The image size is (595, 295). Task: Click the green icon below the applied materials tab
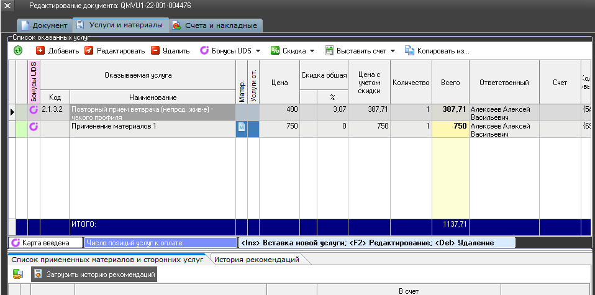pos(18,274)
